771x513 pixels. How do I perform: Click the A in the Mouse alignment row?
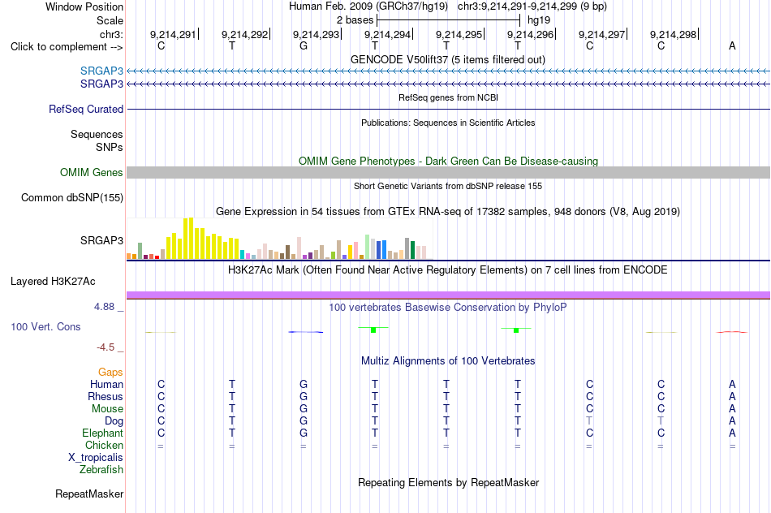tap(732, 409)
